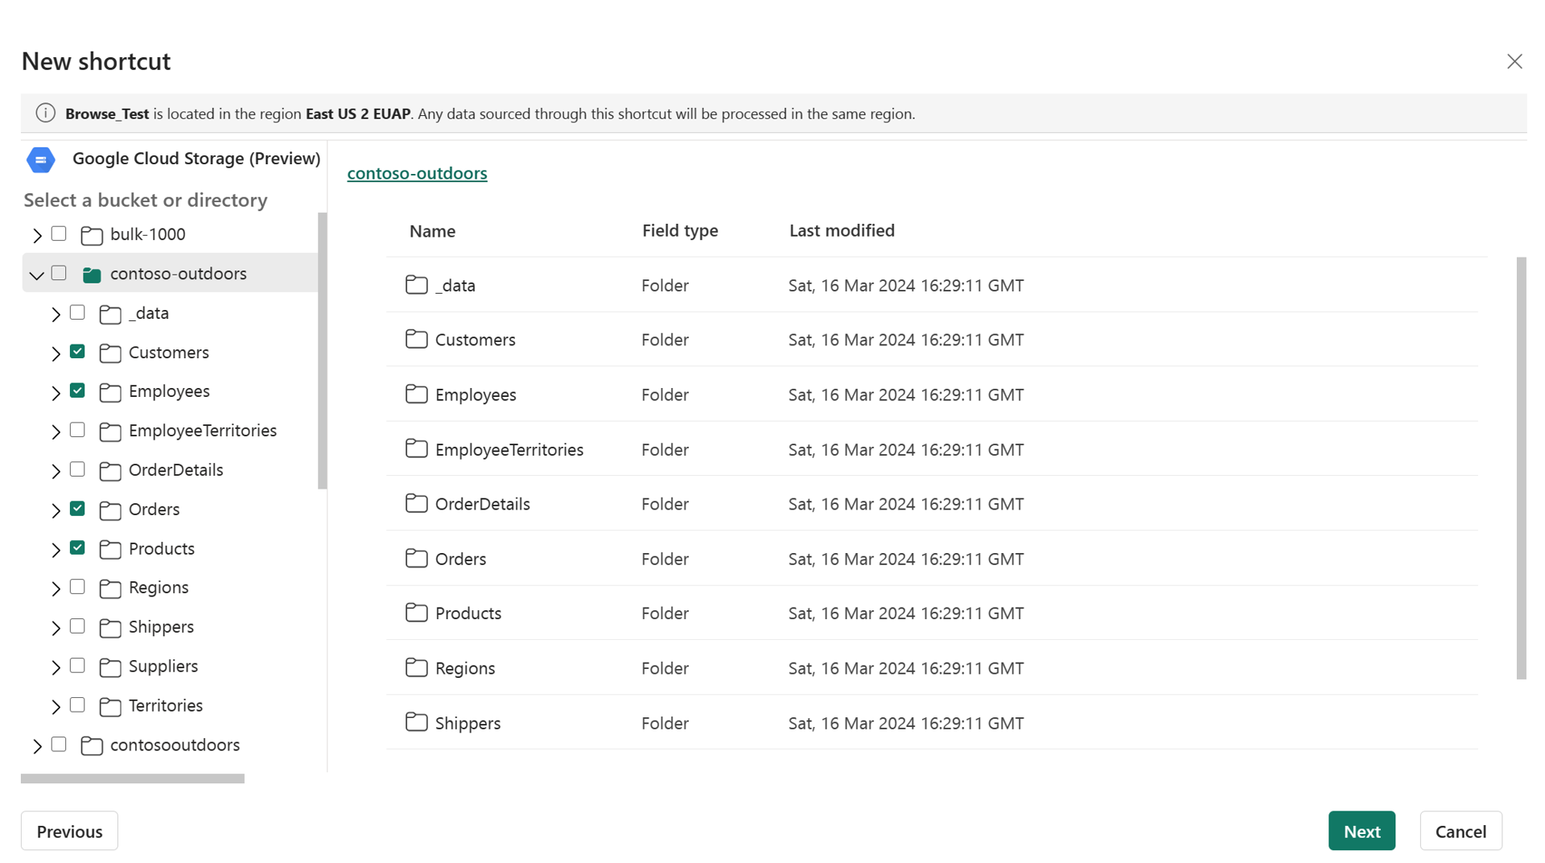The image size is (1545, 863).
Task: Click the OrderDetails folder icon in table
Action: [x=416, y=503]
